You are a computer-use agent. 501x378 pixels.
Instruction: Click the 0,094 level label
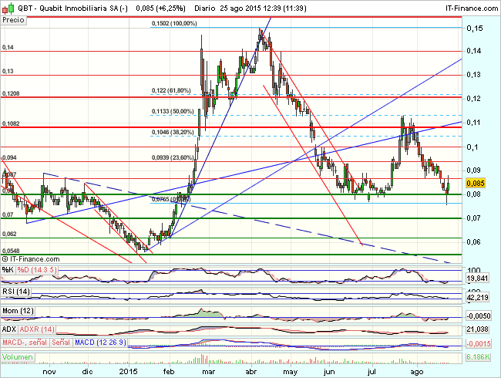tap(9, 157)
